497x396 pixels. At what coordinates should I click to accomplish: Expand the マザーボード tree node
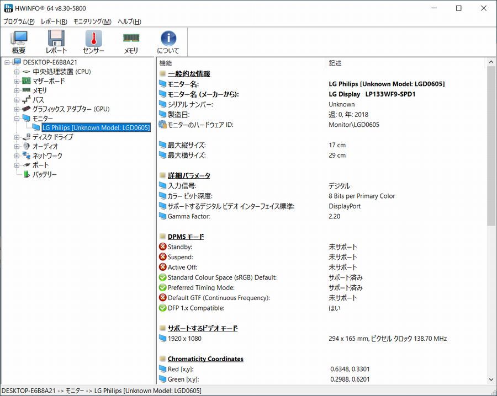(17, 81)
